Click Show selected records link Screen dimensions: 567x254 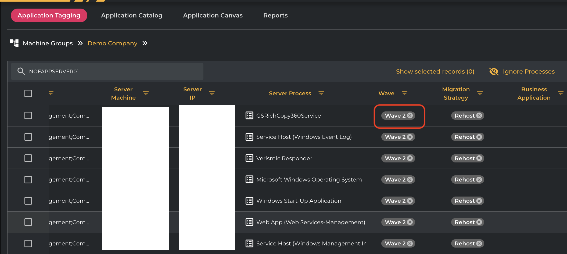point(435,71)
